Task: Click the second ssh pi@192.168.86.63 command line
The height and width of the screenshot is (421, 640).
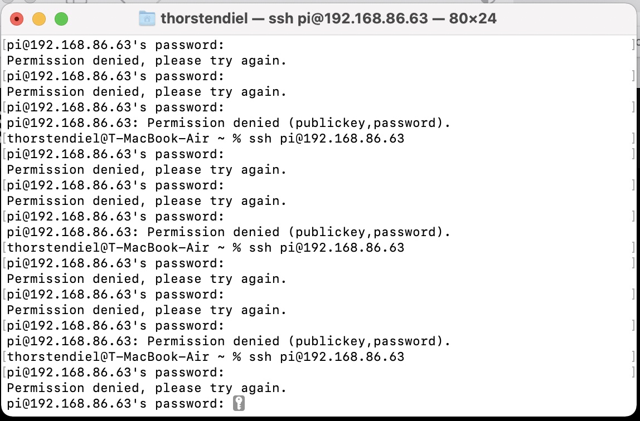Action: tap(326, 248)
